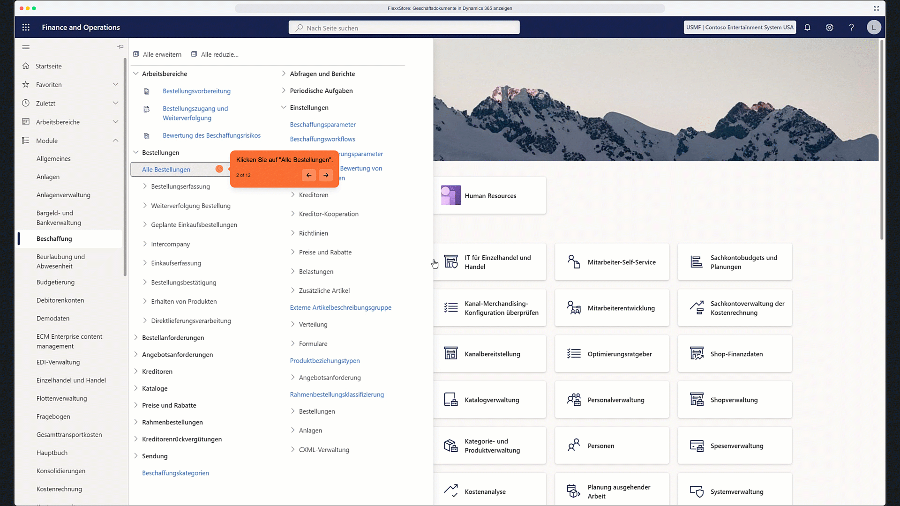Click the main page vertical scrollbar
The image size is (900, 506).
coord(882,141)
